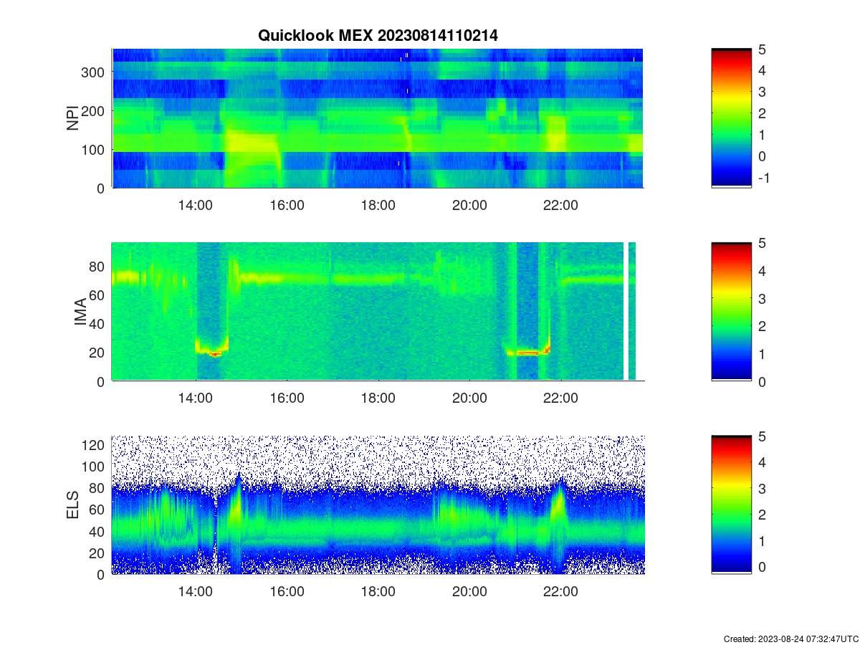Select the 80 tick on ELS y-axis

click(x=98, y=488)
